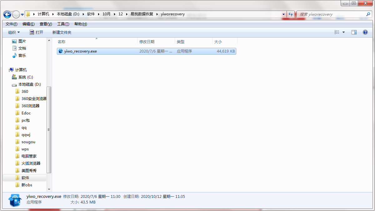Toggle the preview pane icon

tap(354, 33)
